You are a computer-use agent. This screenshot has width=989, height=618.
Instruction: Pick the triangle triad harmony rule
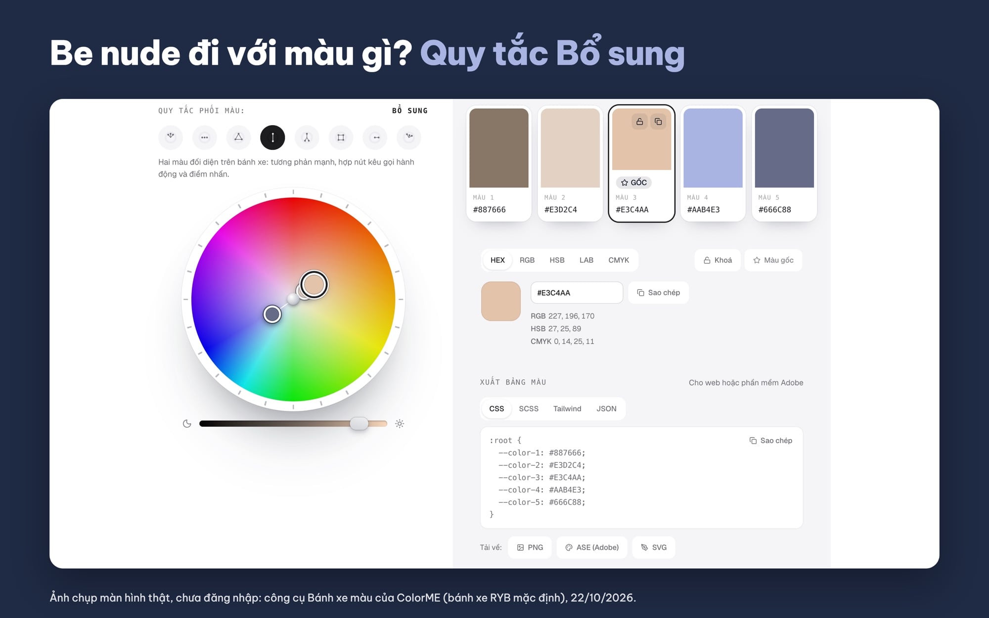(x=238, y=137)
